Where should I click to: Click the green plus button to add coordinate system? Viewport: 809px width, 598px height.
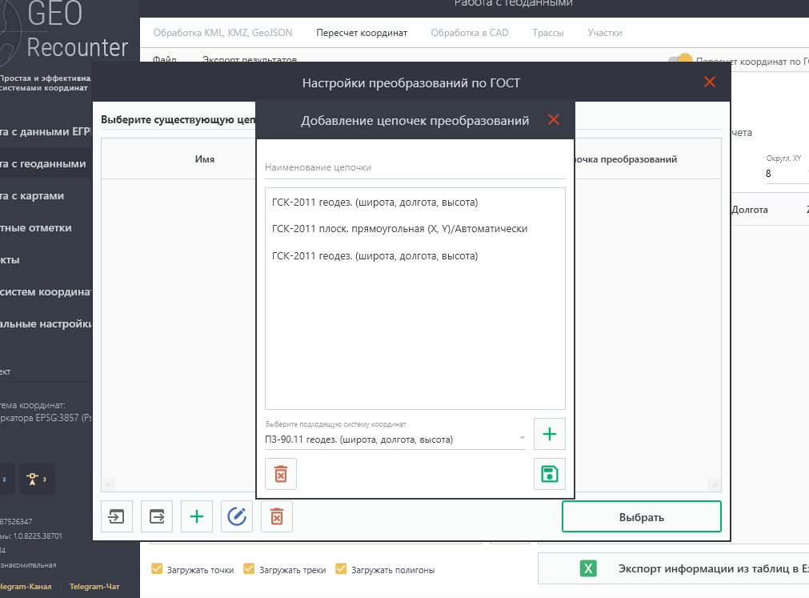click(550, 434)
